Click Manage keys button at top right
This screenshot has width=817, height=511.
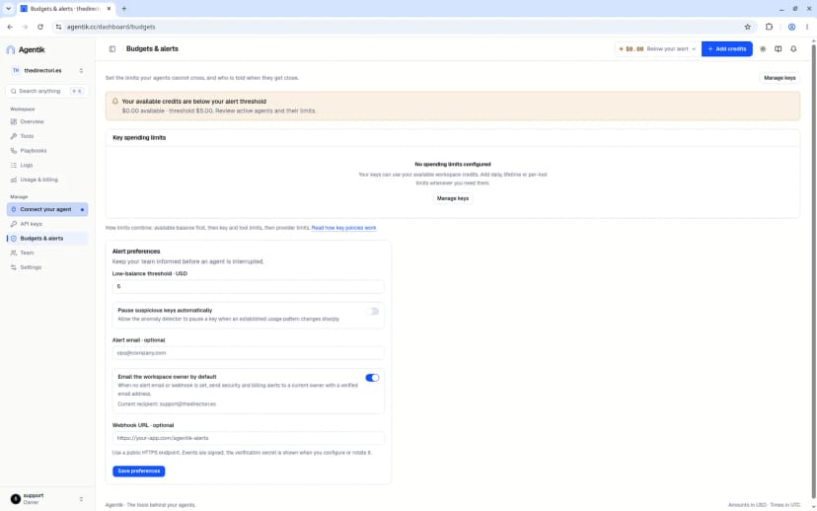780,78
